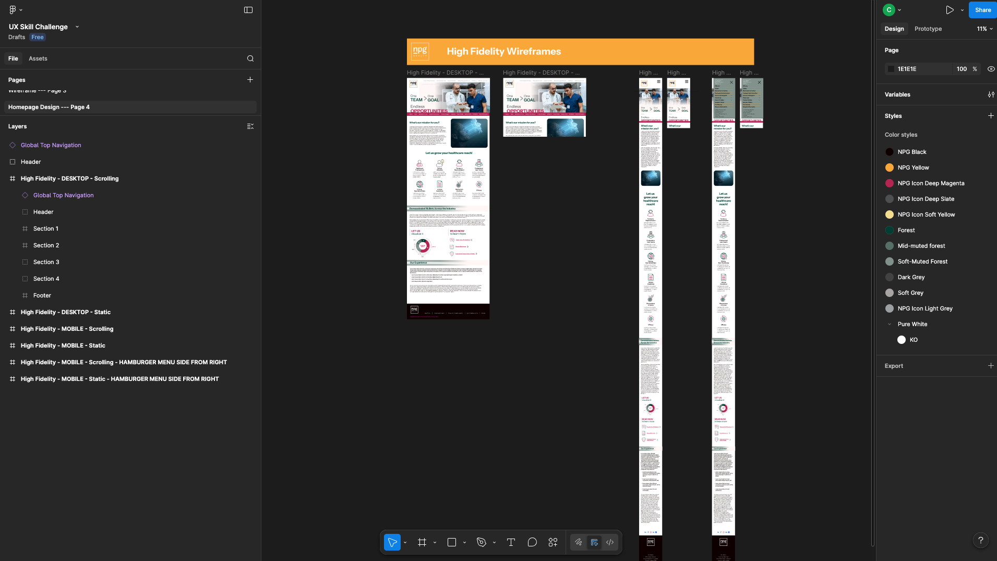Switch to the Assets tab
Screen dimensions: 997x561
[x=38, y=58]
